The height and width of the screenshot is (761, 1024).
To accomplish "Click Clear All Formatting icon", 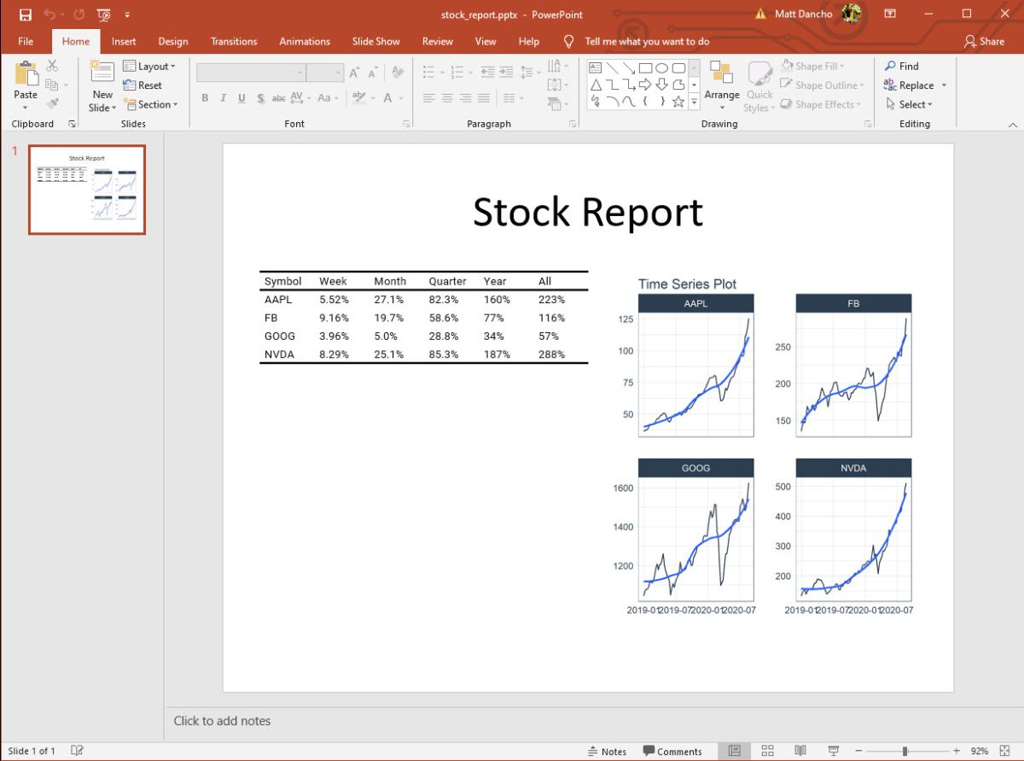I will 398,73.
